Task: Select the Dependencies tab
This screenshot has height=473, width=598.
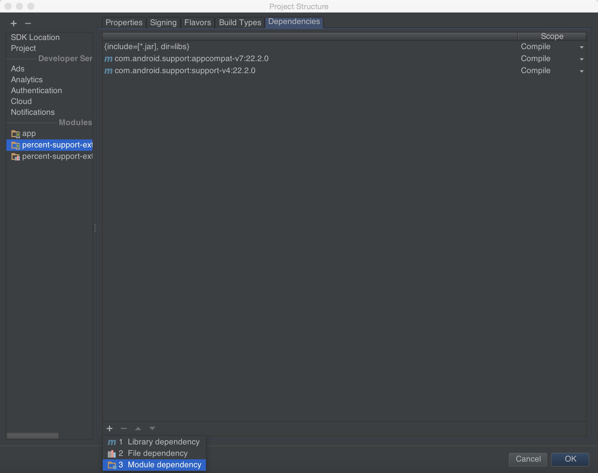Action: [x=294, y=22]
